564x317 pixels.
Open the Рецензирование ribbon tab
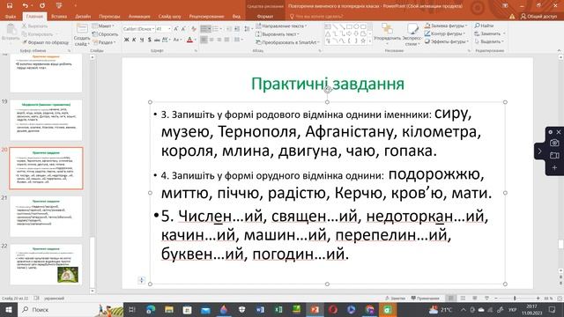tap(206, 16)
